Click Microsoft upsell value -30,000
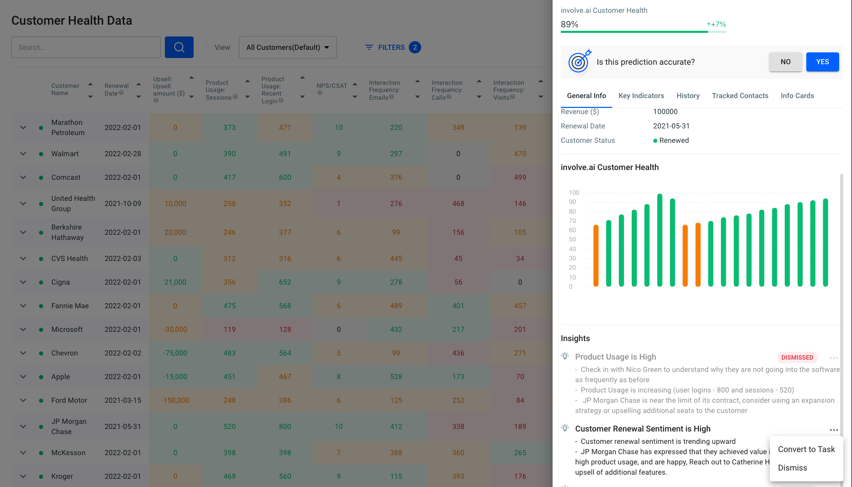852x487 pixels. 175,329
